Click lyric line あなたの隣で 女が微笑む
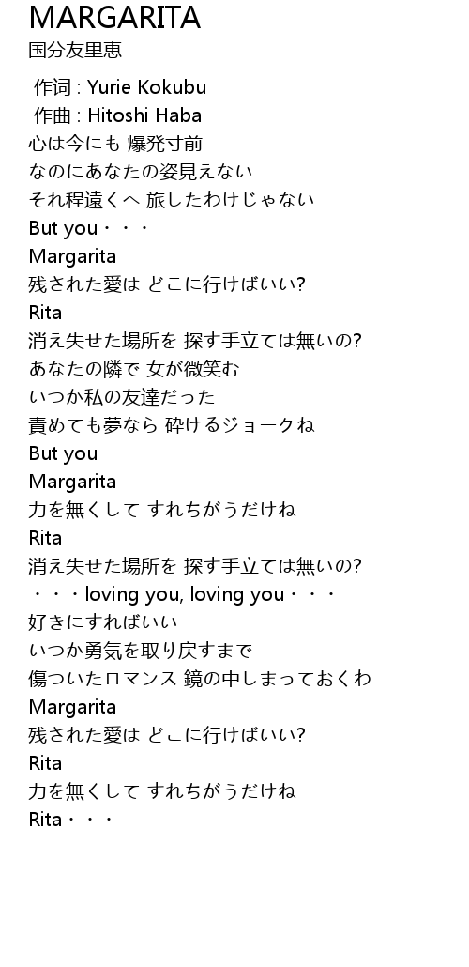The height and width of the screenshot is (967, 469). pyautogui.click(x=134, y=369)
